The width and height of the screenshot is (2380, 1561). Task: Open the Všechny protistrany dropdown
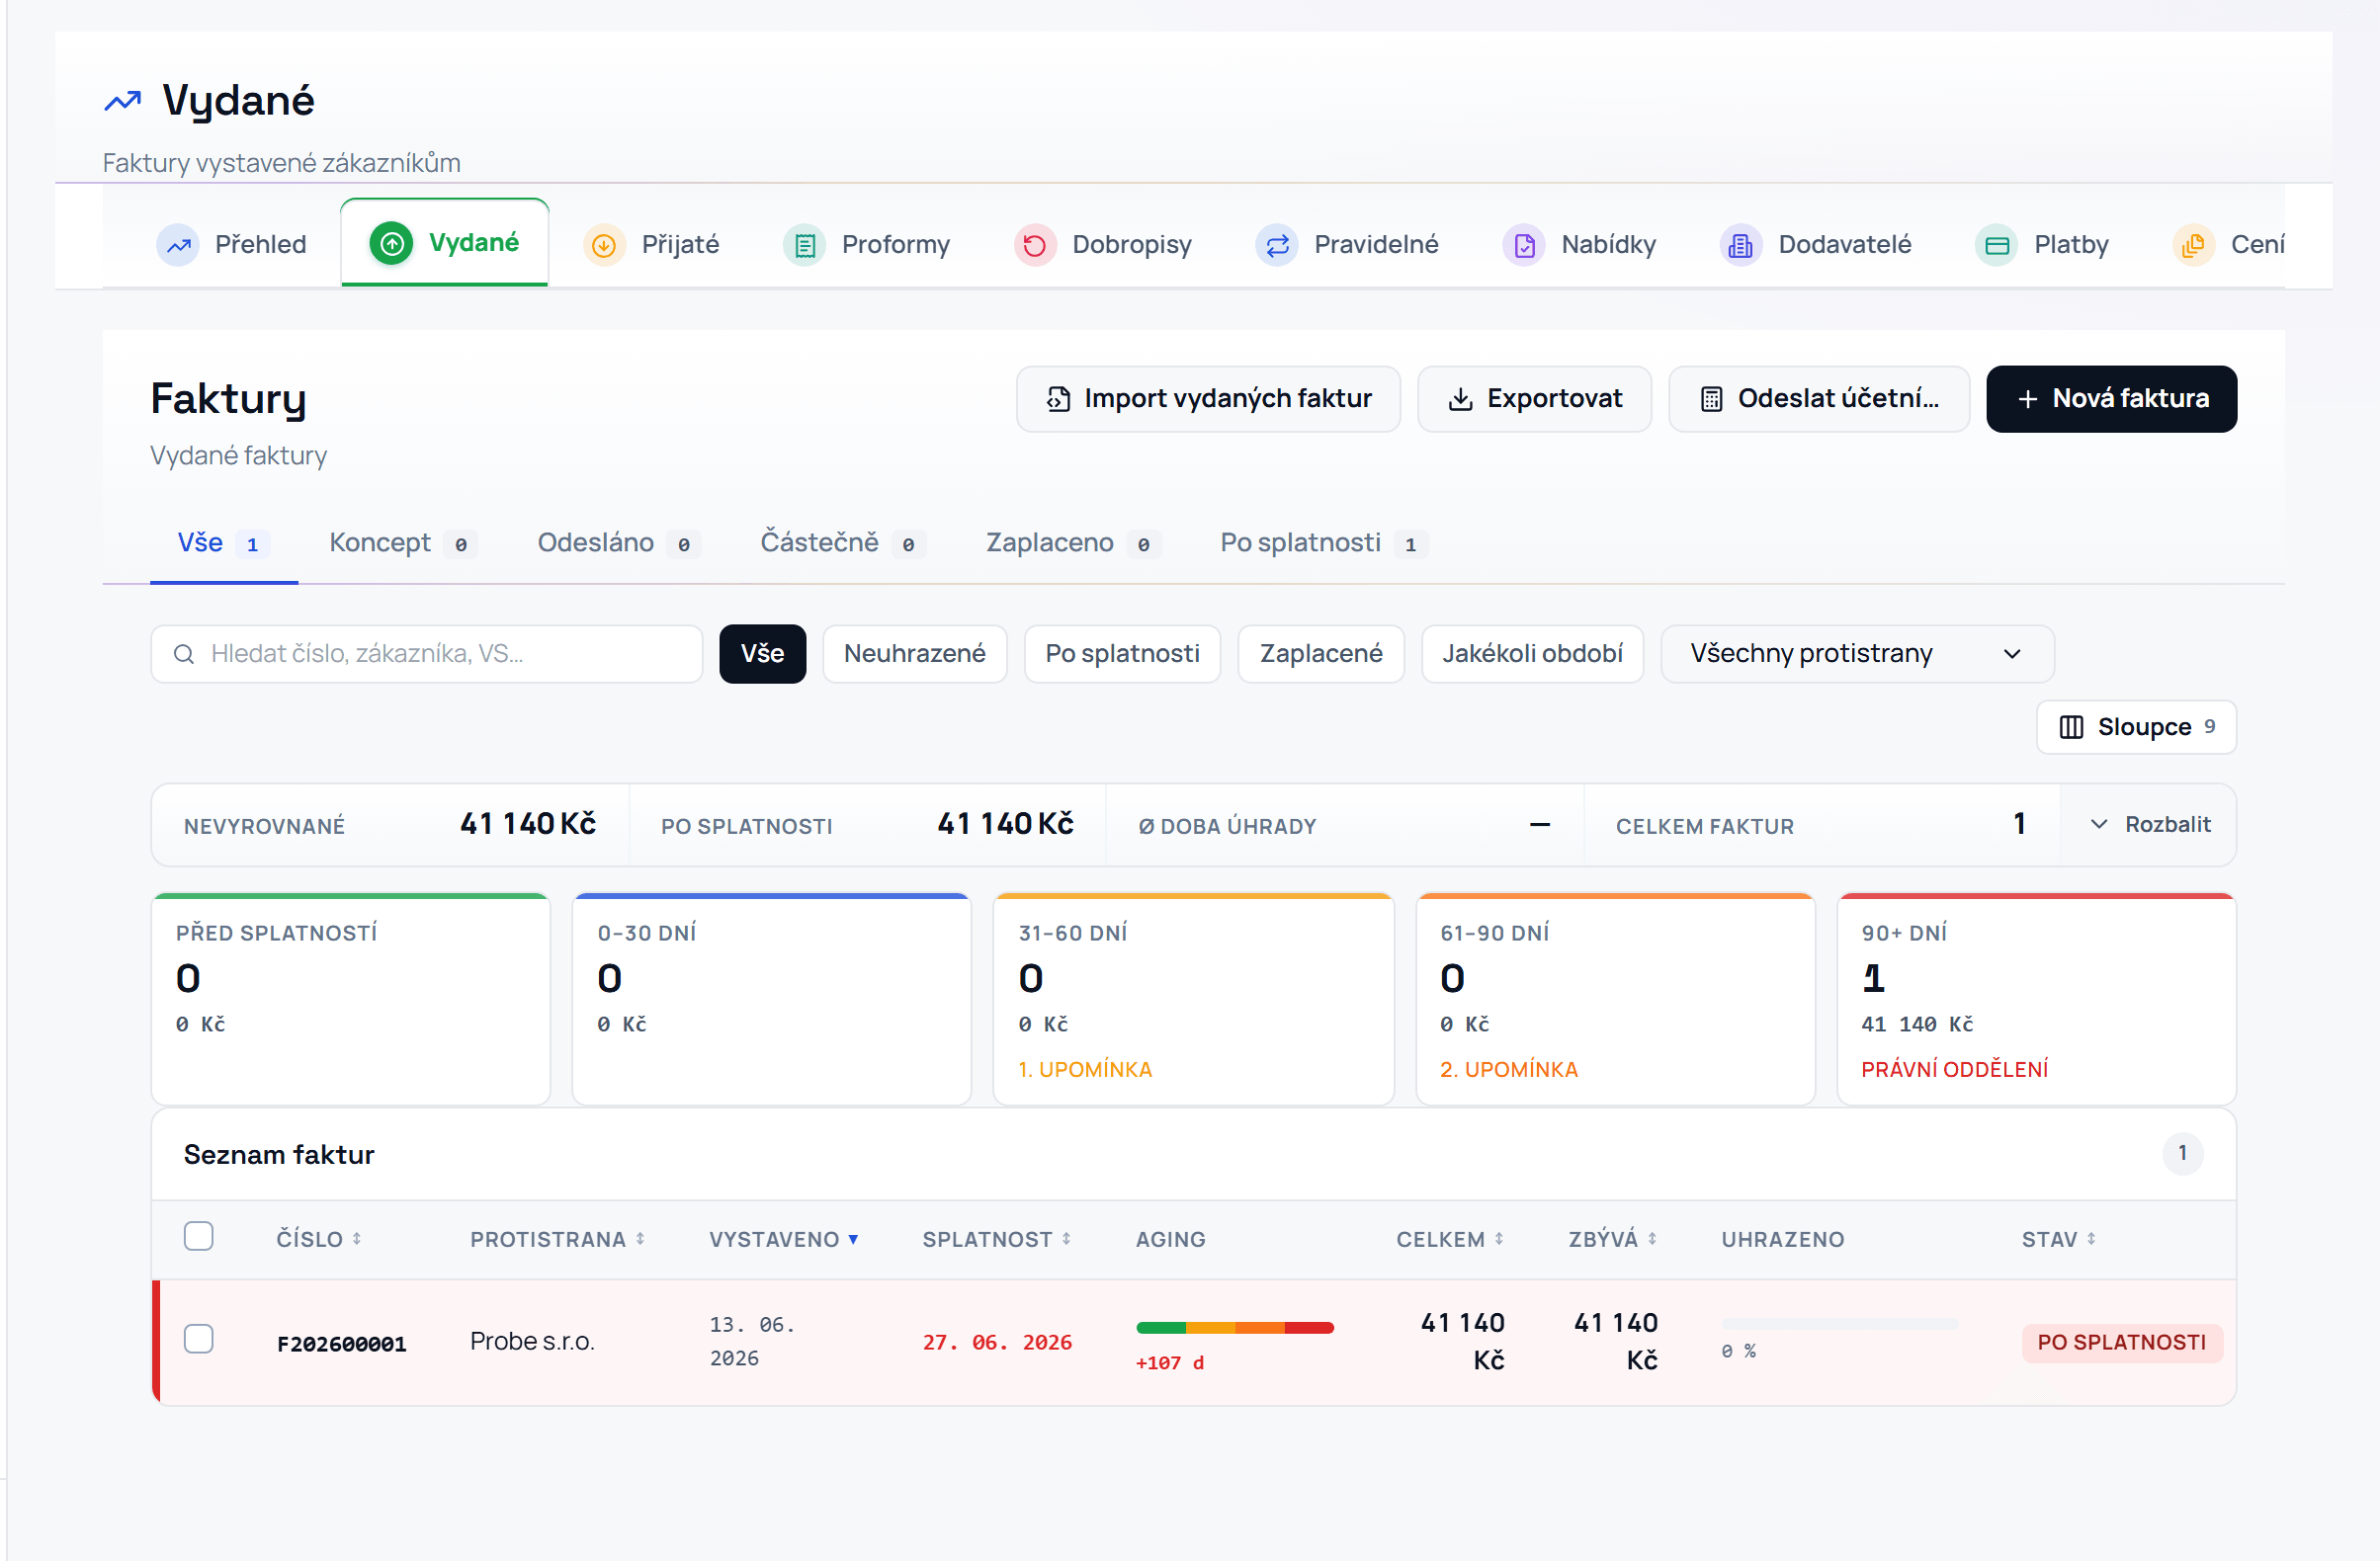(1858, 654)
